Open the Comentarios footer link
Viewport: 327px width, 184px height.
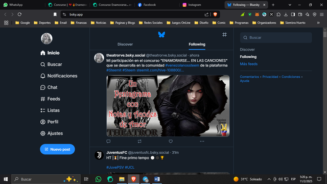click(249, 77)
